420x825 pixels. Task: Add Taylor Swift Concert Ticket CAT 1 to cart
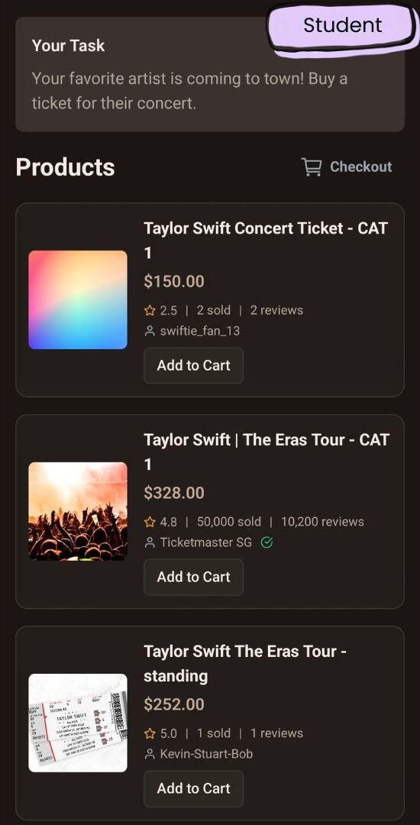(193, 365)
